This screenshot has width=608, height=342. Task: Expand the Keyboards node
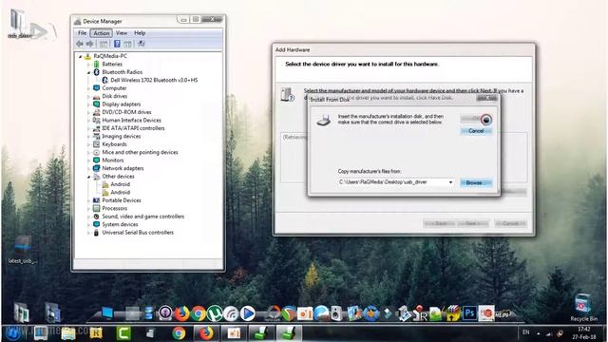(88, 144)
